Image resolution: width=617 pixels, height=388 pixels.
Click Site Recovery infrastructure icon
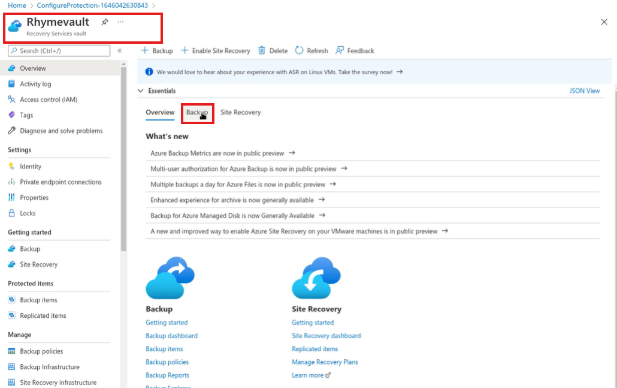click(x=12, y=382)
